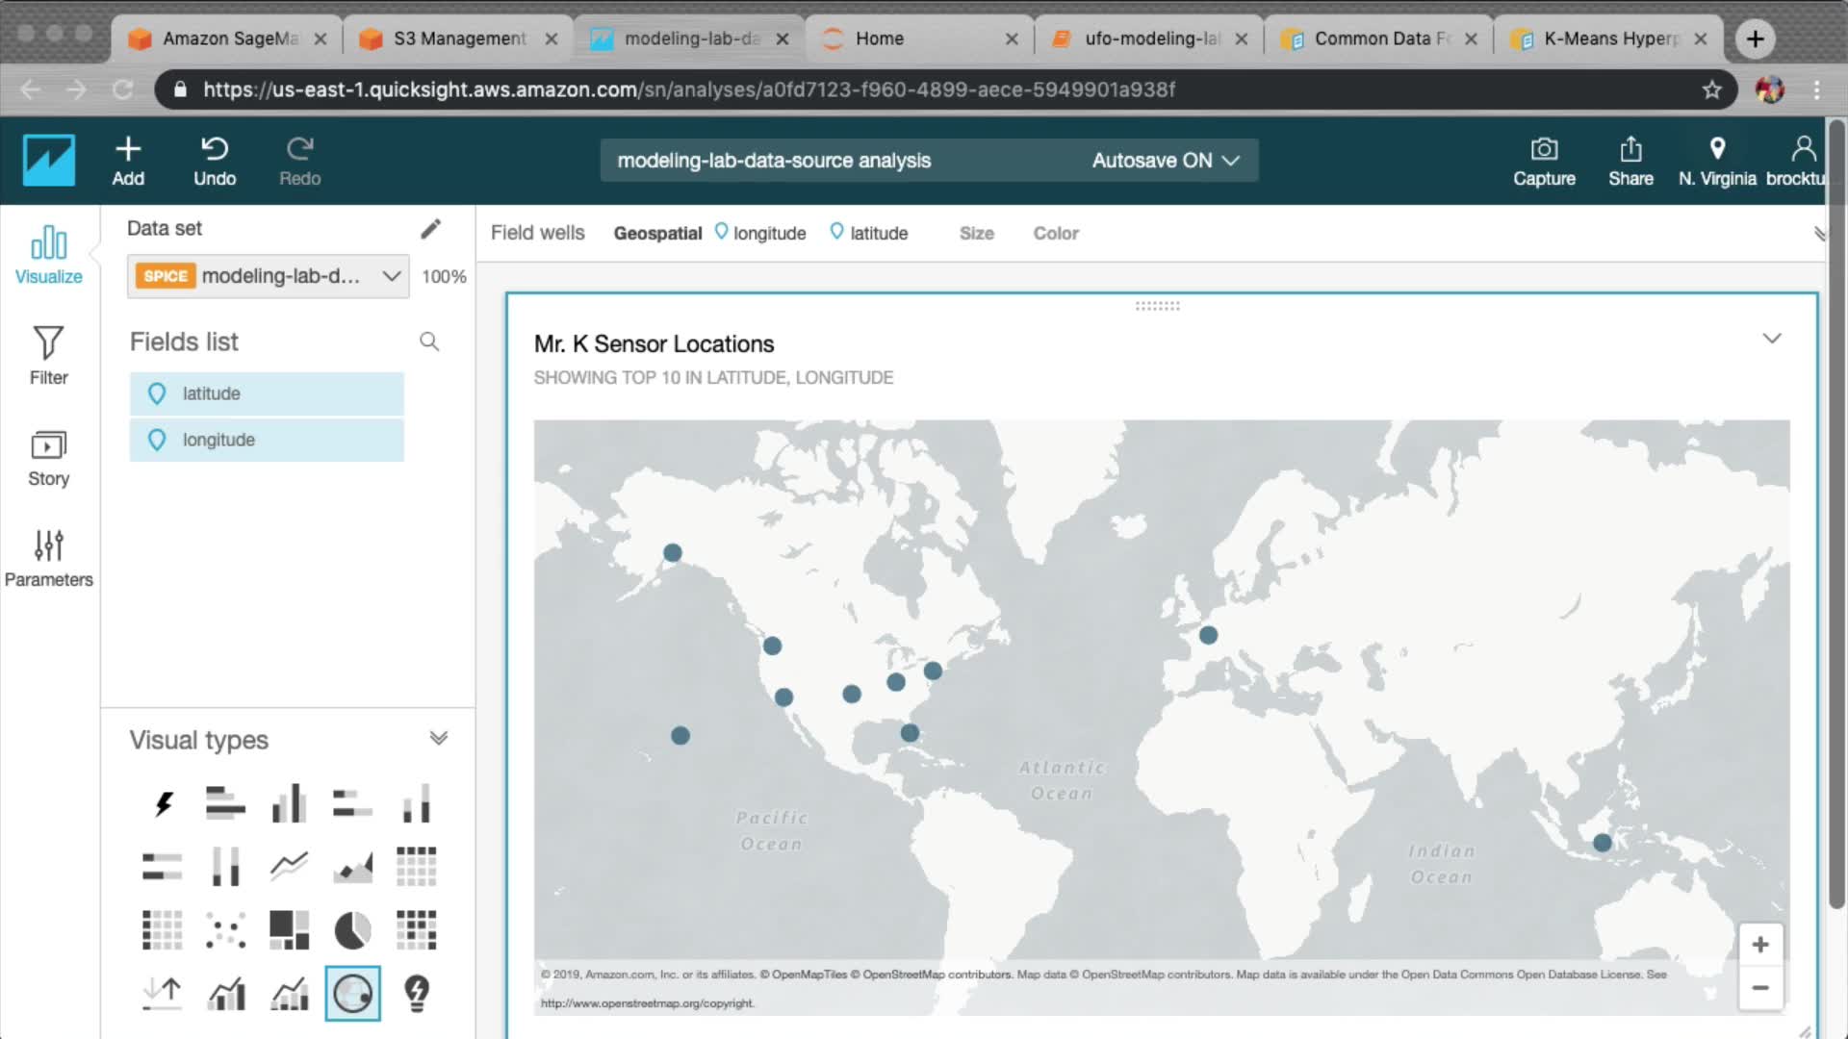The height and width of the screenshot is (1039, 1848).
Task: Select the scatter plot visual type
Action: point(225,930)
